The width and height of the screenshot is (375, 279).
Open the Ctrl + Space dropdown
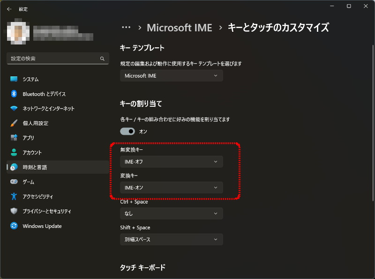[x=172, y=213]
